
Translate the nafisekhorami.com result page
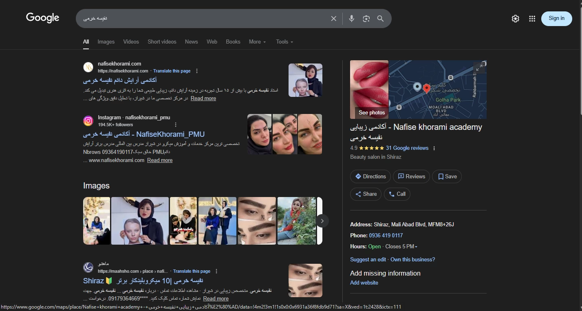tap(172, 71)
